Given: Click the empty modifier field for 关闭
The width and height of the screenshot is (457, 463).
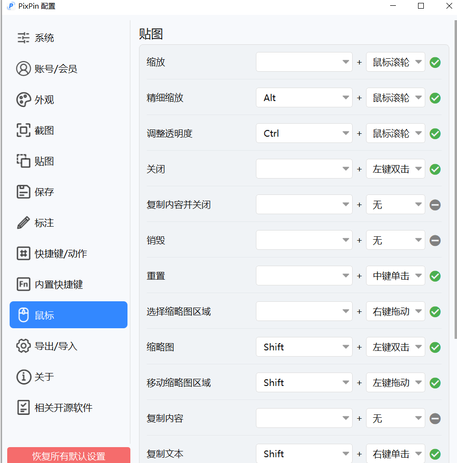Looking at the screenshot, I should [x=304, y=168].
